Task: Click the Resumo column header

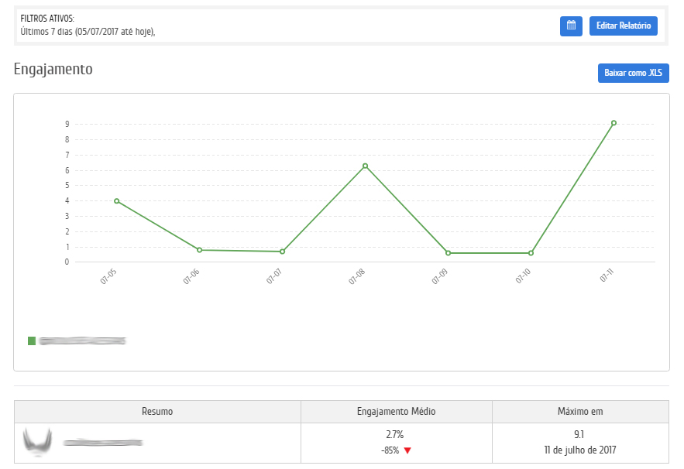Action: tap(157, 412)
